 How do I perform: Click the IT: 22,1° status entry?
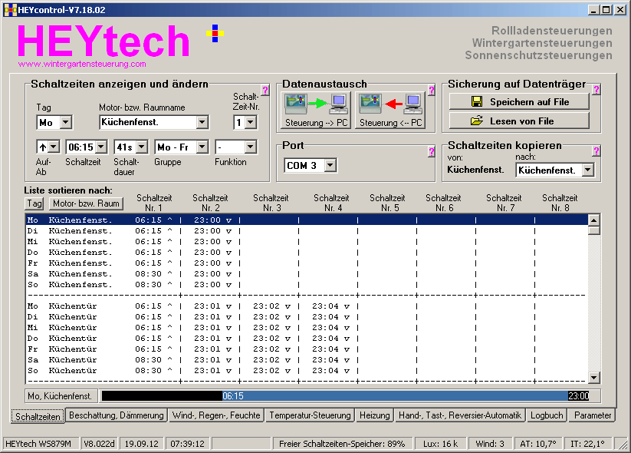pyautogui.click(x=587, y=444)
